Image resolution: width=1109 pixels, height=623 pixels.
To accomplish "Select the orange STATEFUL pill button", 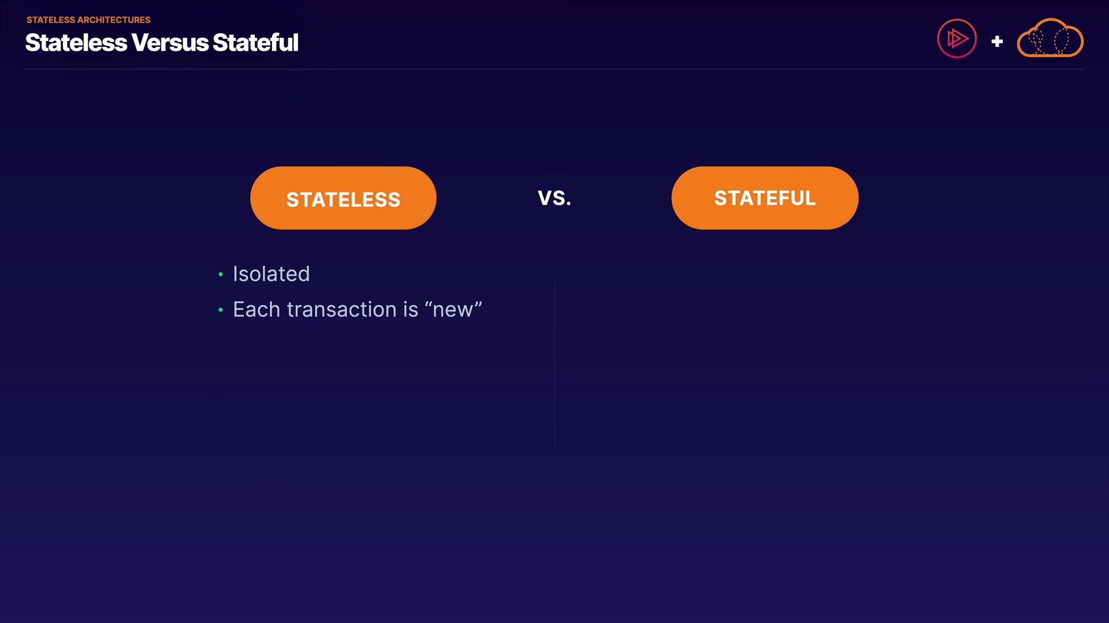I will pyautogui.click(x=765, y=198).
